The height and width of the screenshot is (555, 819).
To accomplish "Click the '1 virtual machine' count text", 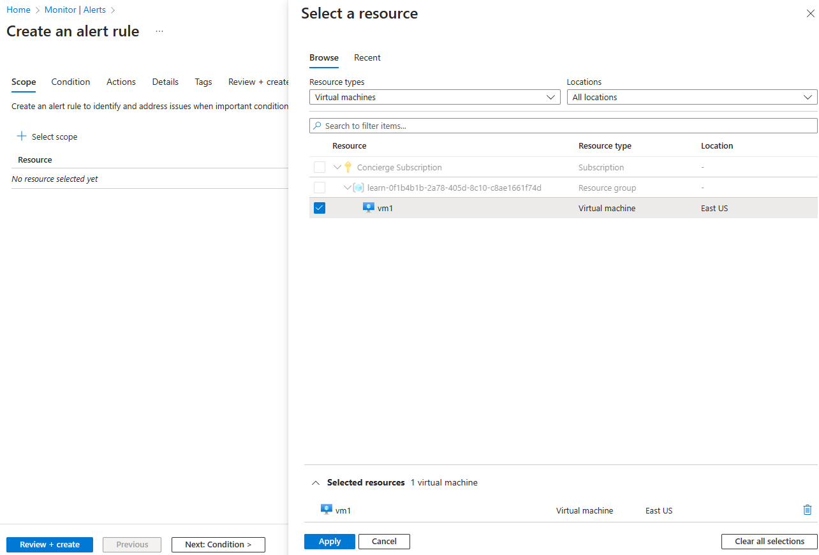I will (x=444, y=482).
